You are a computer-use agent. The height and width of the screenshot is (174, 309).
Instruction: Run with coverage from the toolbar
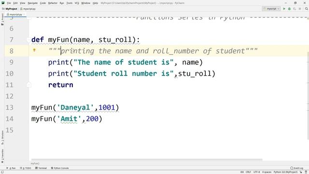click(295, 9)
